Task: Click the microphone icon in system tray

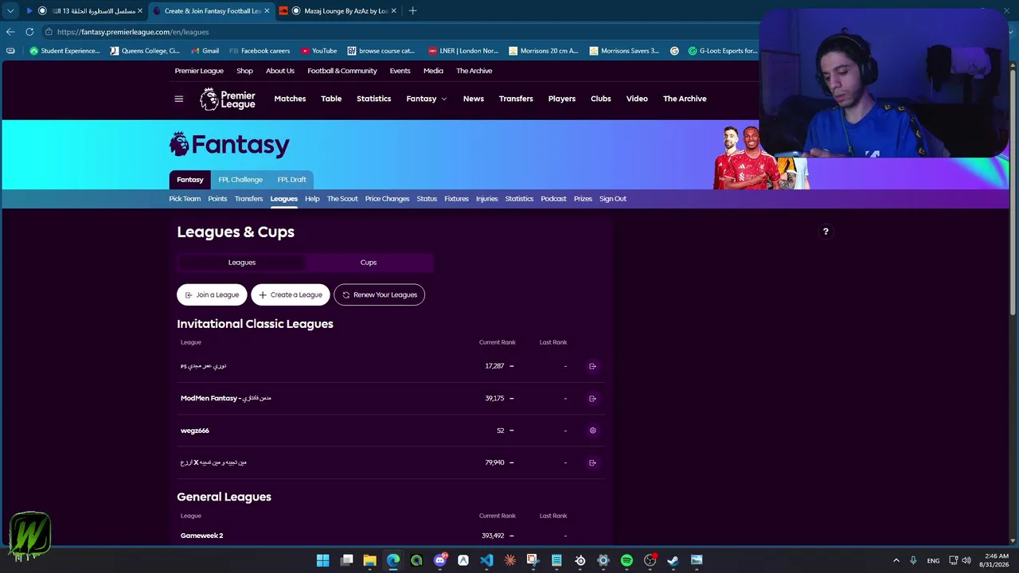Action: pos(913,560)
